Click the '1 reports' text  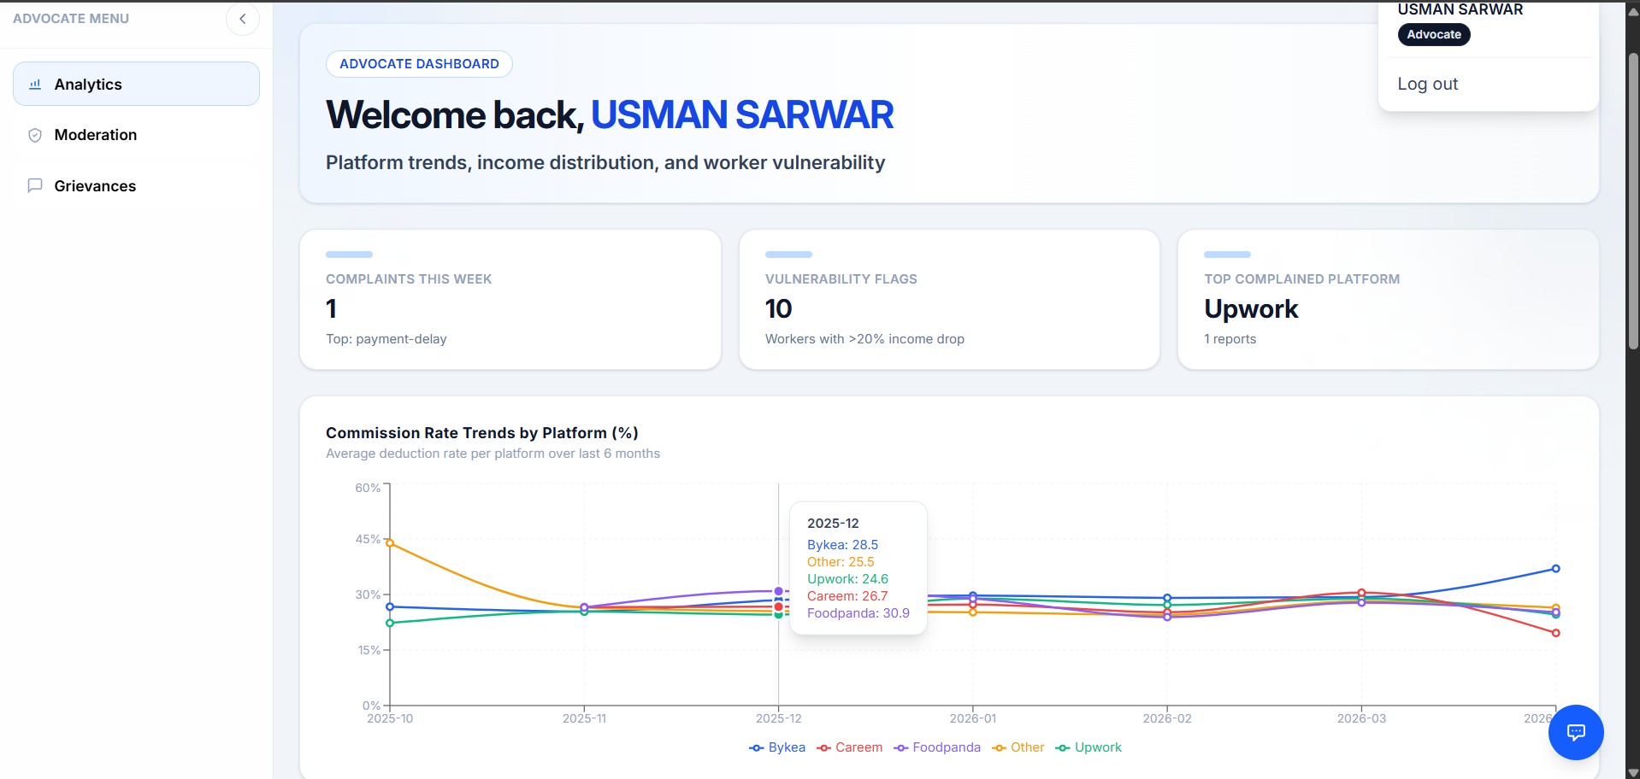[x=1230, y=339]
